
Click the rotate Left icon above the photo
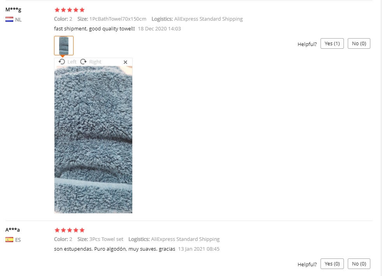tap(62, 62)
